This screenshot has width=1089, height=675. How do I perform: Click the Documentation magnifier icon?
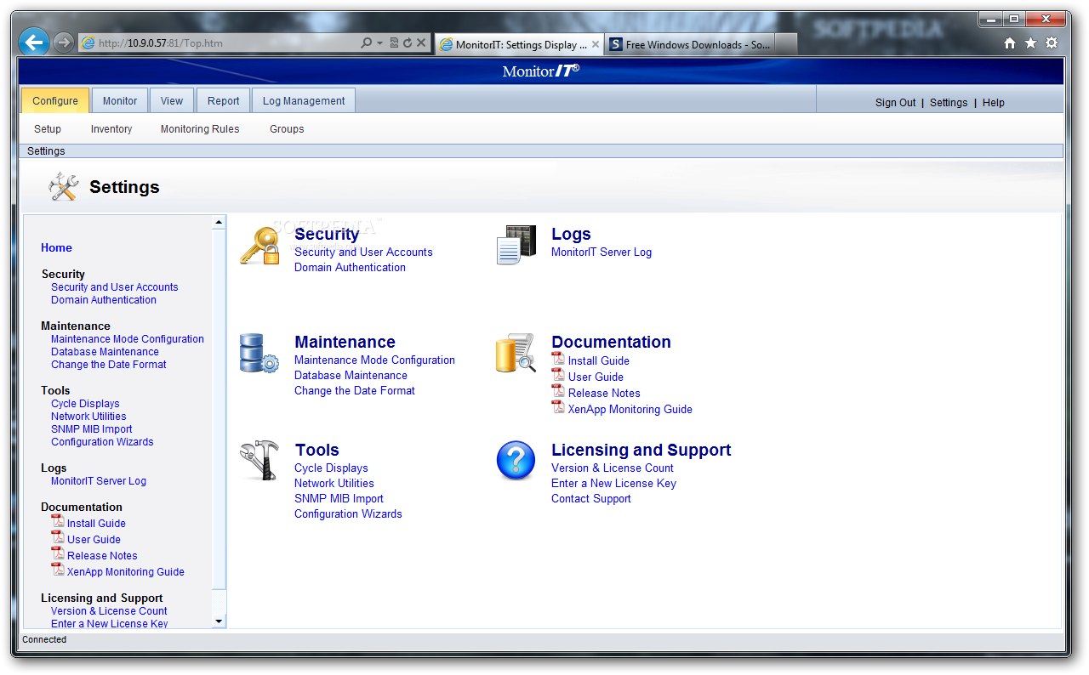click(516, 353)
